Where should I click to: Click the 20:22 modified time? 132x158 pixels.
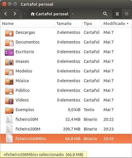tap(109, 120)
